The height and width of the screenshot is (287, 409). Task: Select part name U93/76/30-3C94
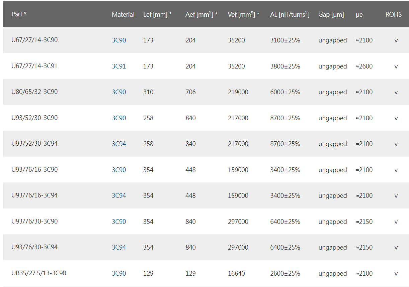[34, 247]
